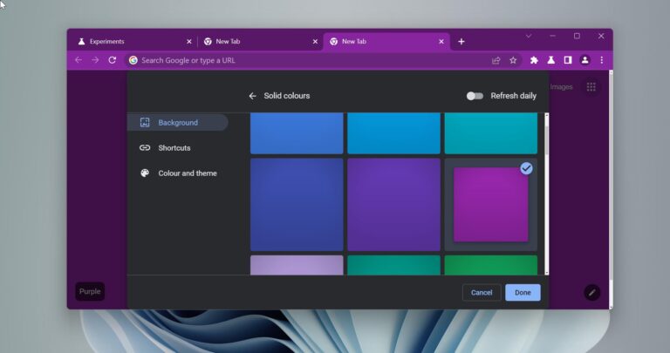This screenshot has width=670, height=353.
Task: Click the browser back arrow
Action: pos(79,60)
